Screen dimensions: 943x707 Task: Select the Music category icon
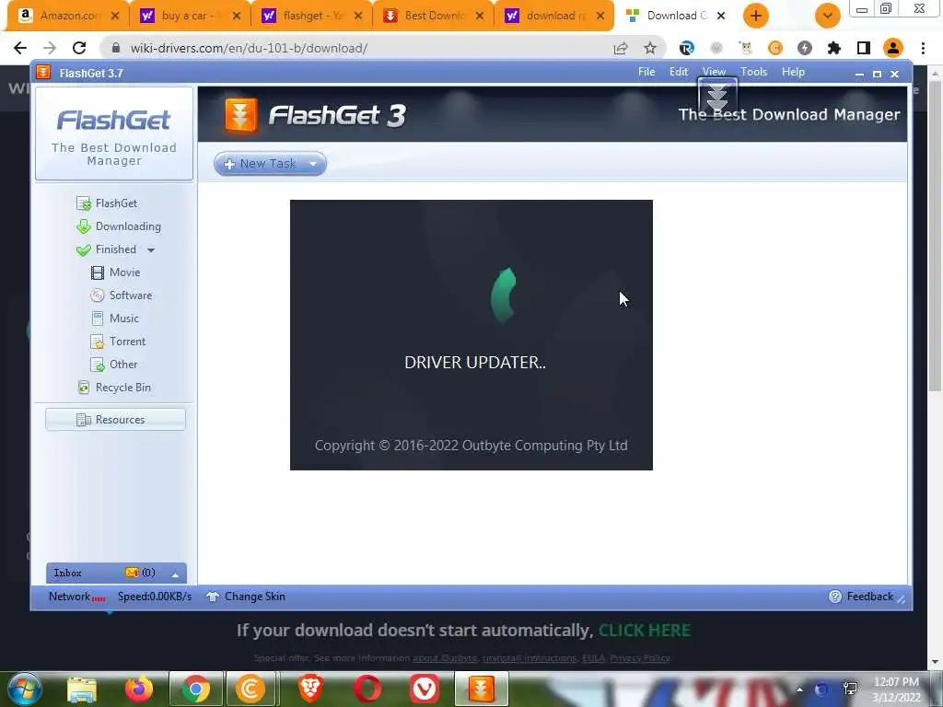click(98, 319)
